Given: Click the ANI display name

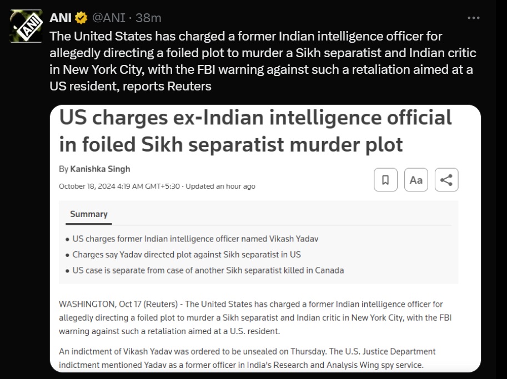Looking at the screenshot, I should pos(61,18).
